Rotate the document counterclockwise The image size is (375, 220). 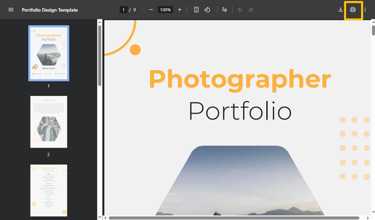[x=207, y=10]
